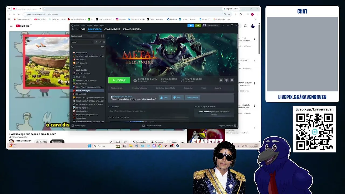
Task: Open YouTube account avatar
Action: point(253,26)
